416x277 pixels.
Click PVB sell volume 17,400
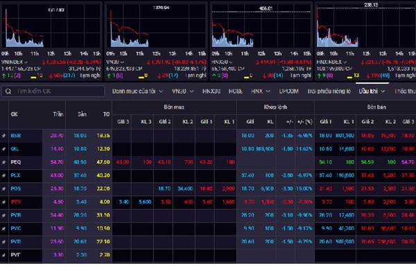click(346, 215)
